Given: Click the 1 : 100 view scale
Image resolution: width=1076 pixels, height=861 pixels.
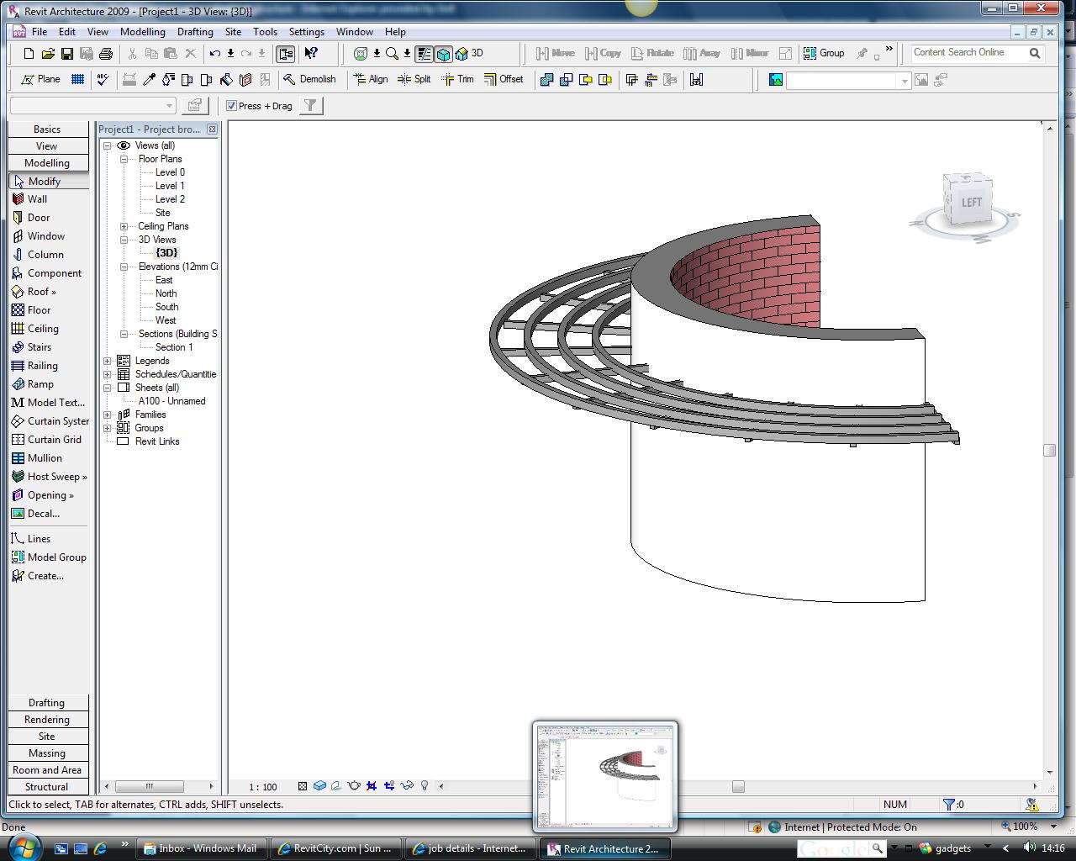Looking at the screenshot, I should [263, 787].
